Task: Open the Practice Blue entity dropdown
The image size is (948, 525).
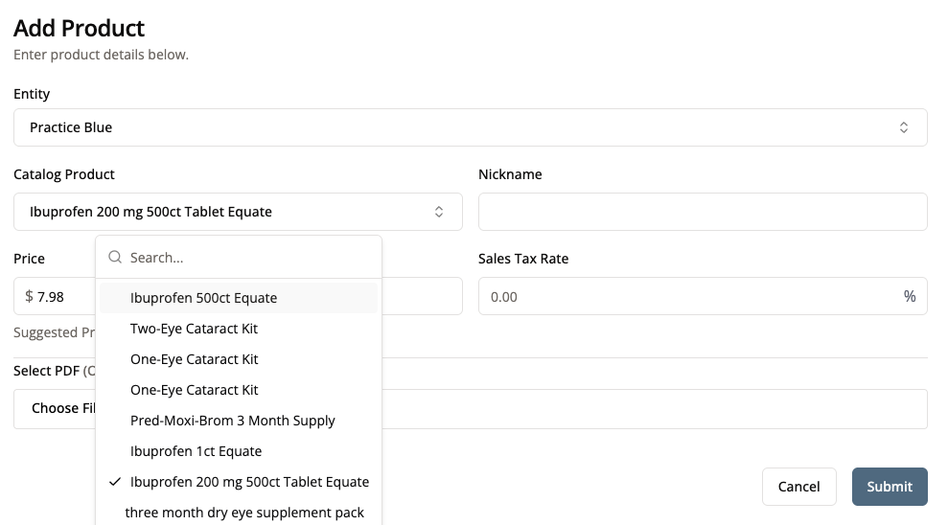Action: coord(470,127)
